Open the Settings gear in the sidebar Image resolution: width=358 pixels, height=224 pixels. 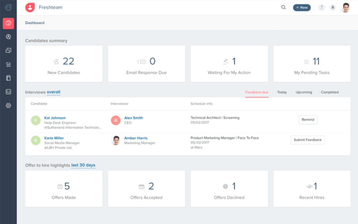point(8,105)
